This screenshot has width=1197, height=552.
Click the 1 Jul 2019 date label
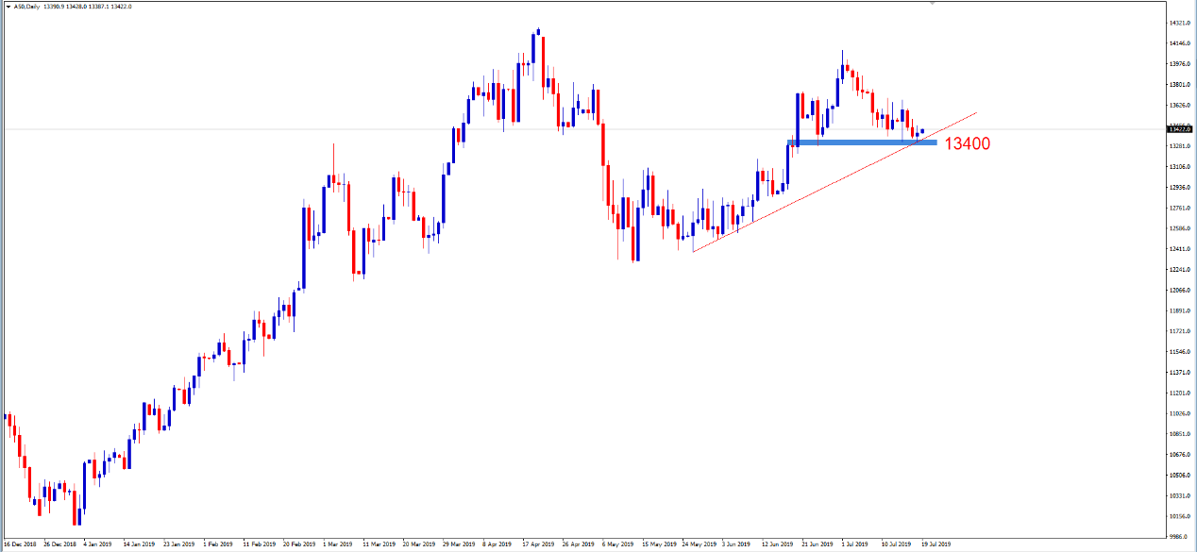point(854,544)
